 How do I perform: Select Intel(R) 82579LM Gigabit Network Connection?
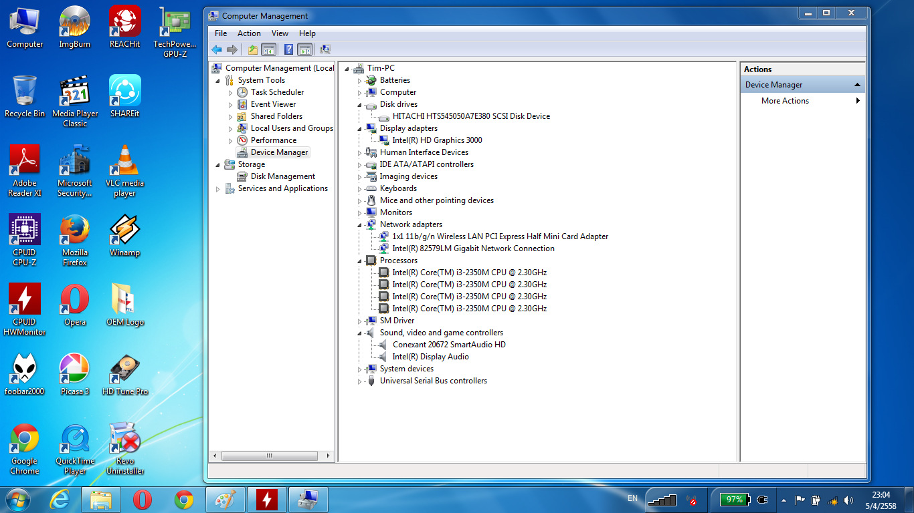(x=473, y=248)
